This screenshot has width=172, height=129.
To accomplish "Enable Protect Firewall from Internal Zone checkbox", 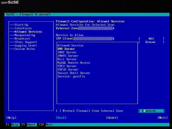I will pyautogui.click(x=58, y=111).
